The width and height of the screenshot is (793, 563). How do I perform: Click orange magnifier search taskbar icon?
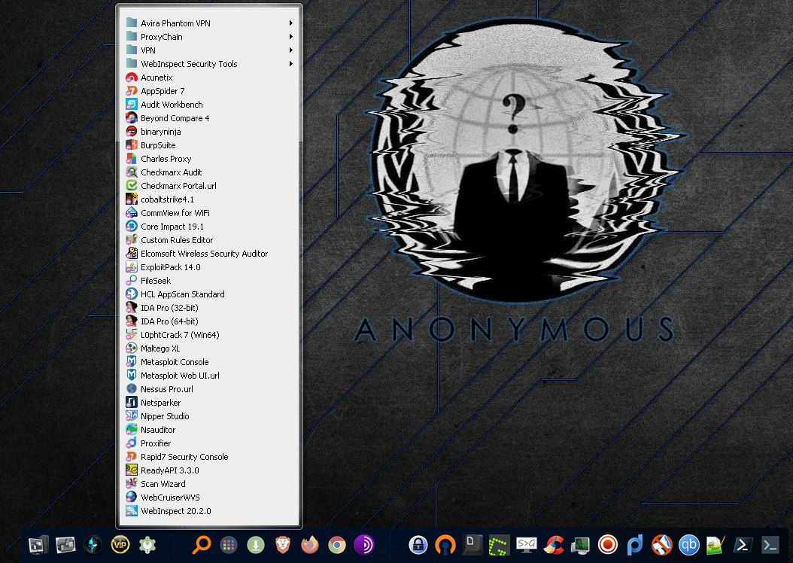(x=202, y=545)
